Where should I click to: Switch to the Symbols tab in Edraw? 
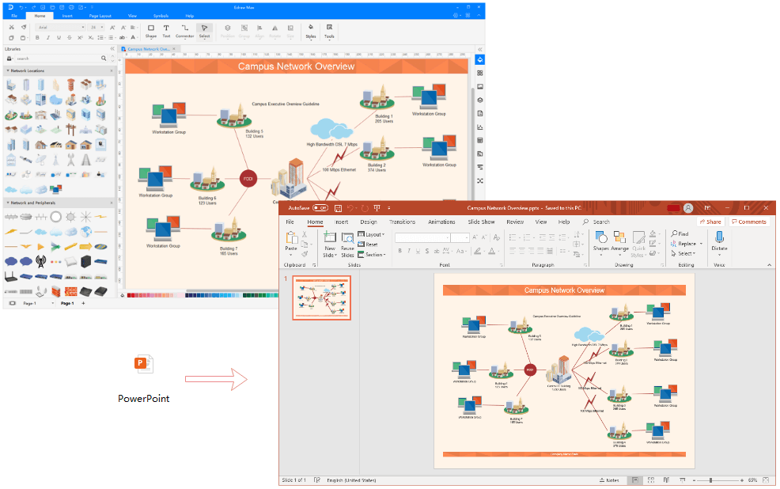(x=161, y=15)
